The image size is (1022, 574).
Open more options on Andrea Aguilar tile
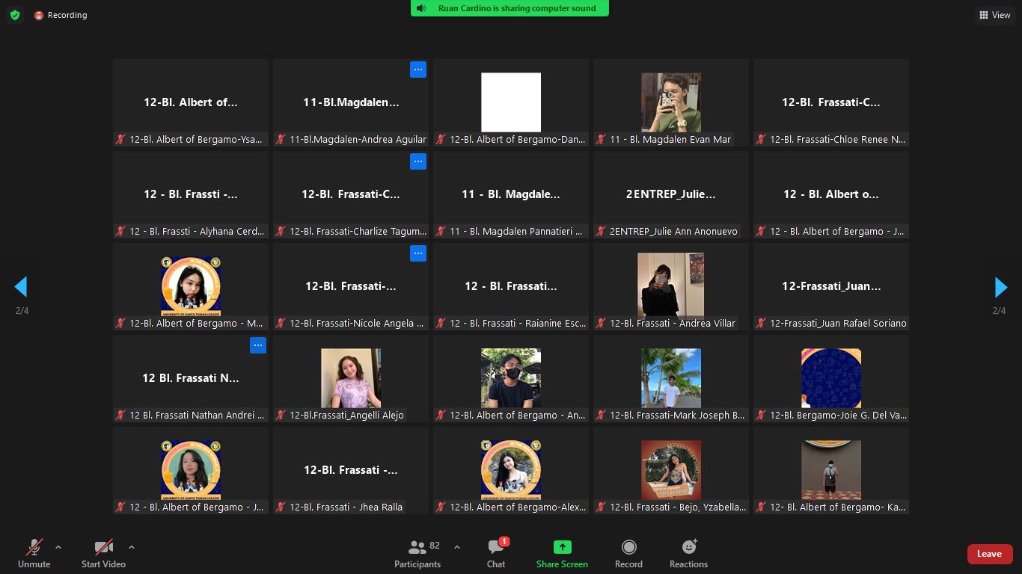tap(417, 70)
